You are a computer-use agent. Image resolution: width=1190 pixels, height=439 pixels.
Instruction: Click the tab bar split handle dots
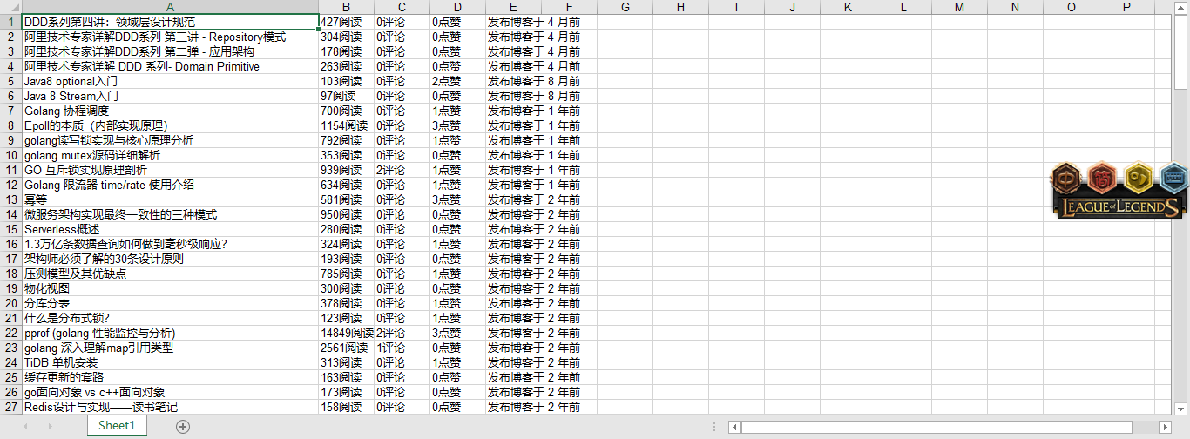[x=714, y=427]
